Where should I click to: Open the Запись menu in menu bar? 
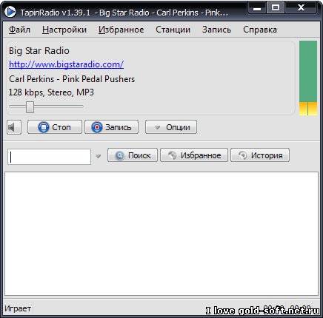pyautogui.click(x=216, y=30)
